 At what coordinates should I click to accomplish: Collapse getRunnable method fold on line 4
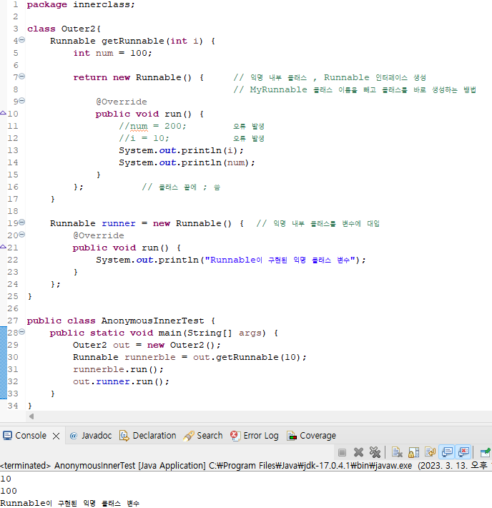coord(21,40)
